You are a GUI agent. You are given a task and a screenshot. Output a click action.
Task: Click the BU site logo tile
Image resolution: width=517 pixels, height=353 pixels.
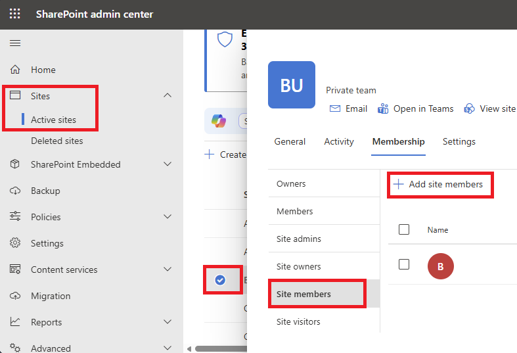292,85
